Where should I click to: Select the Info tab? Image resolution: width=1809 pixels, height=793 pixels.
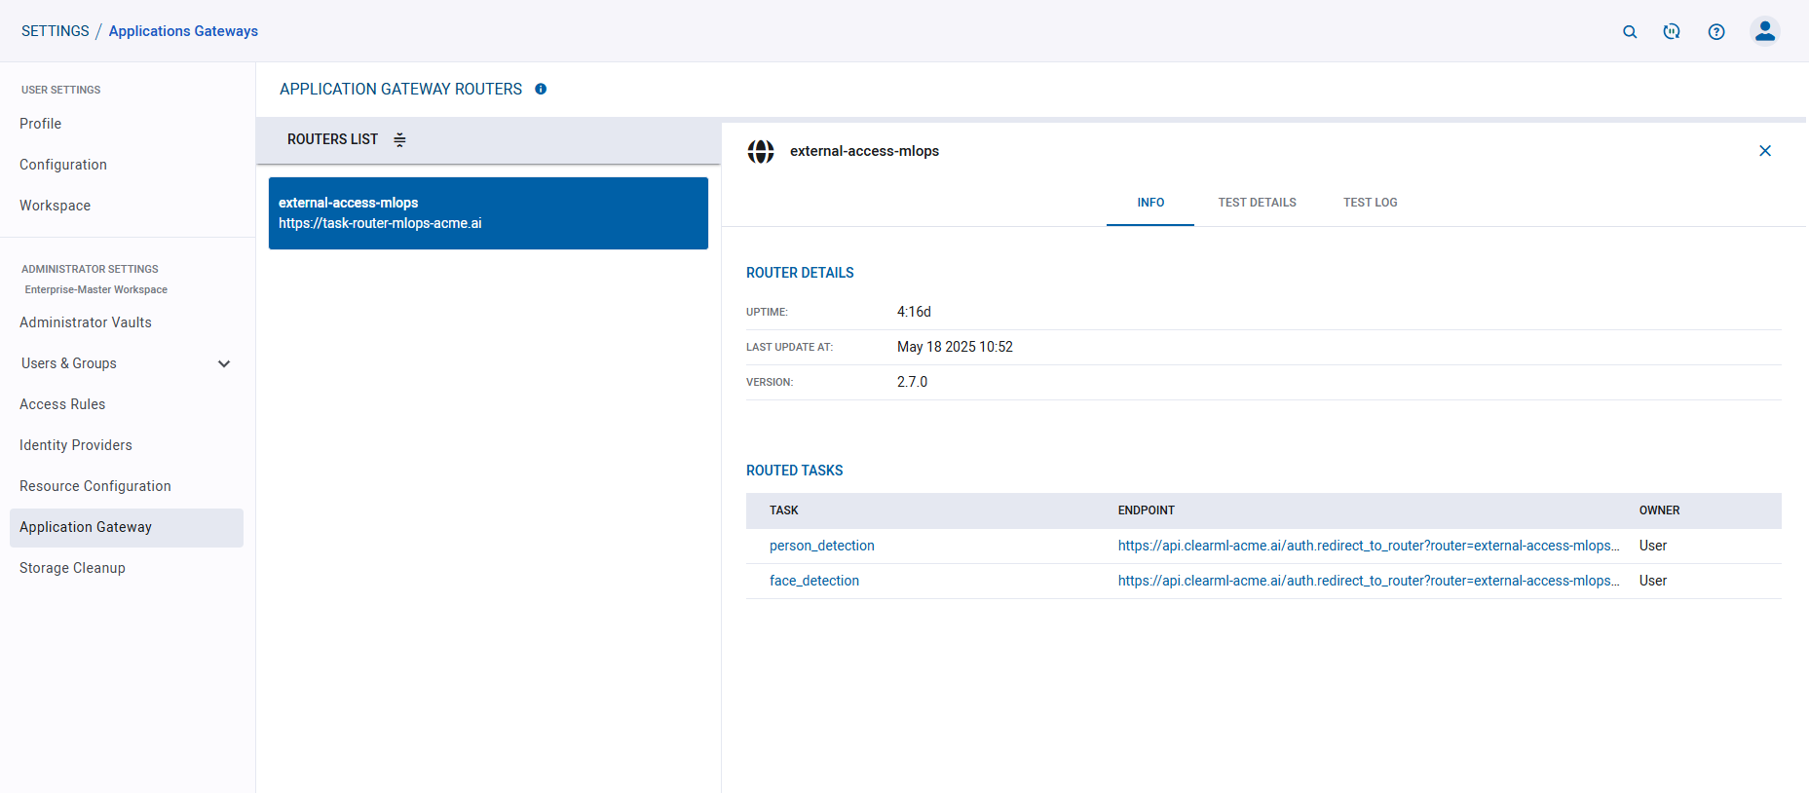point(1150,203)
